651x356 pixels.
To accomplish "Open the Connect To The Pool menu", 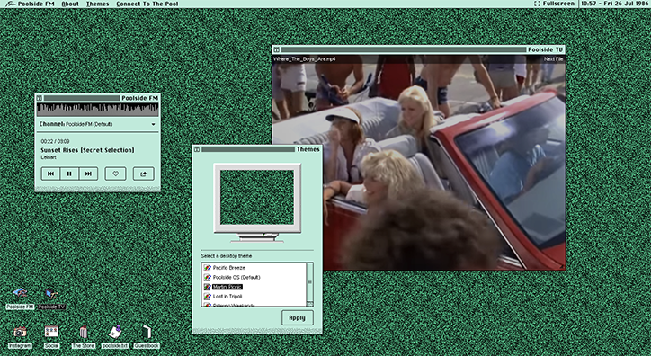I will pos(147,4).
